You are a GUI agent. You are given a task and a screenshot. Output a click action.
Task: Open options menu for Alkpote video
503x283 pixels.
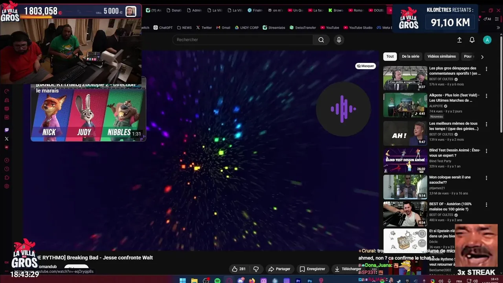(486, 96)
